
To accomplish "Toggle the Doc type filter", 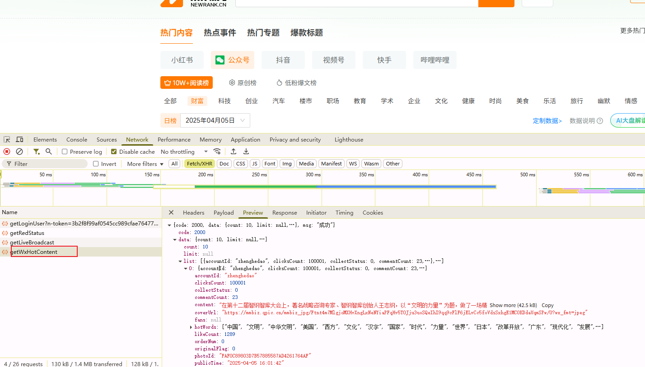I will [x=224, y=164].
